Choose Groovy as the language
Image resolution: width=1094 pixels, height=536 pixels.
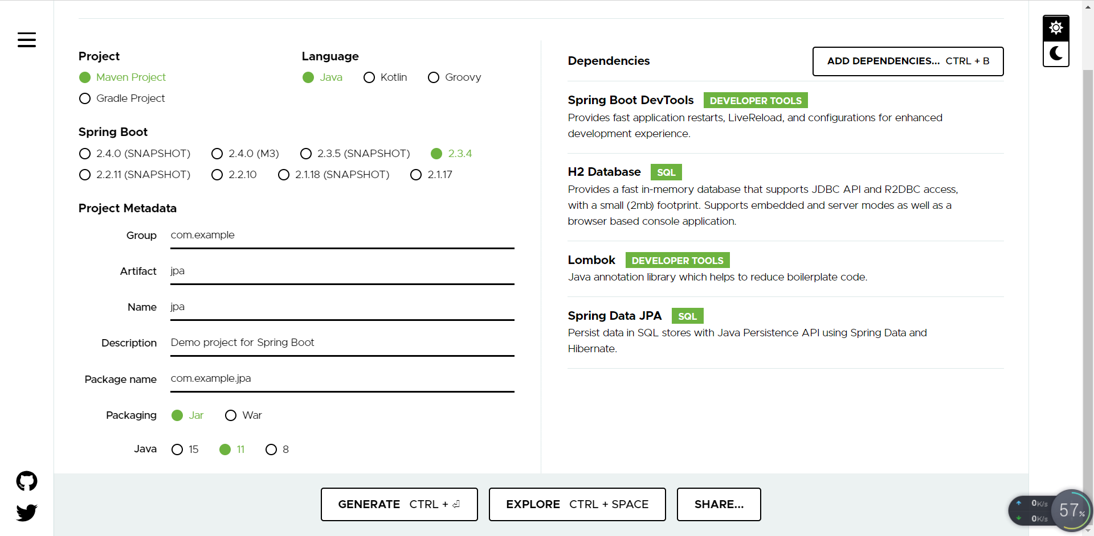click(455, 77)
